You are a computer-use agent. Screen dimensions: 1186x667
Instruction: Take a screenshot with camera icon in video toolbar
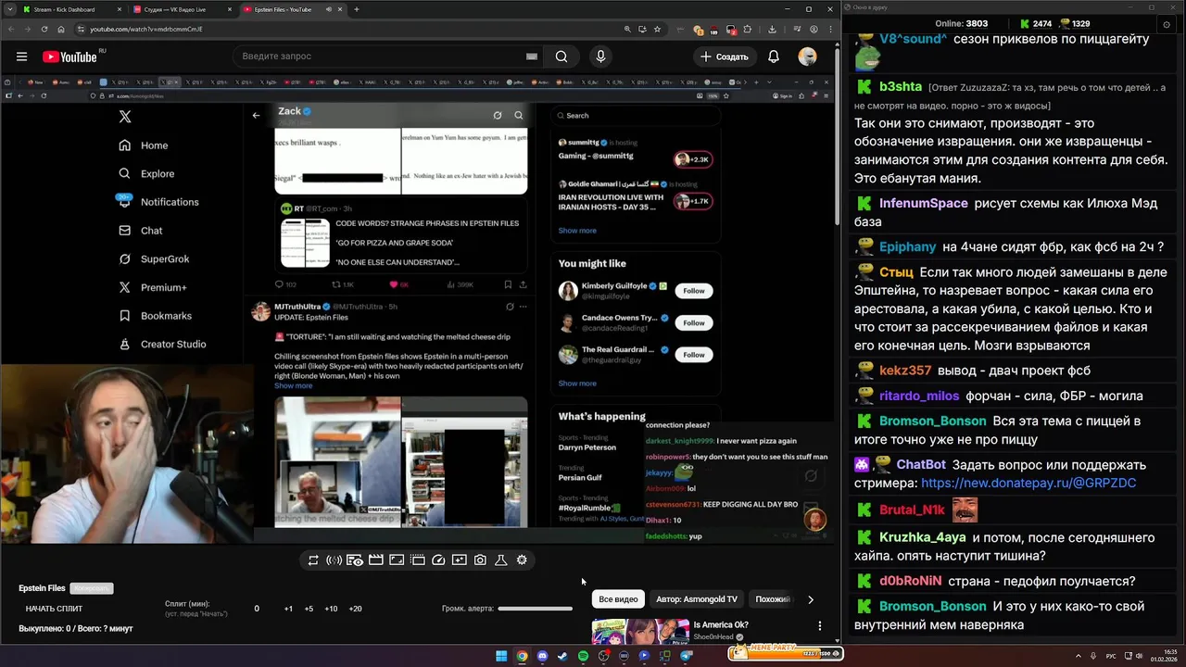480,560
